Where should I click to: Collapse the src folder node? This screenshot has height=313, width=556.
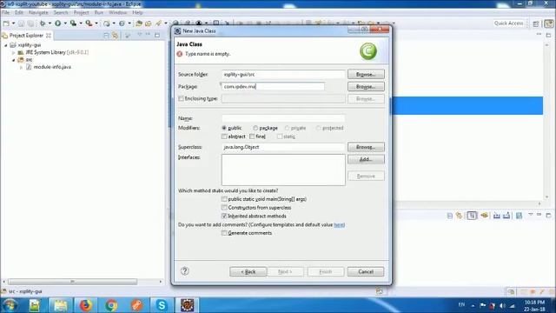coord(14,60)
